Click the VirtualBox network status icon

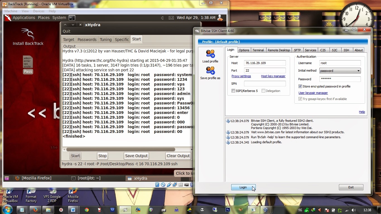coord(175,184)
